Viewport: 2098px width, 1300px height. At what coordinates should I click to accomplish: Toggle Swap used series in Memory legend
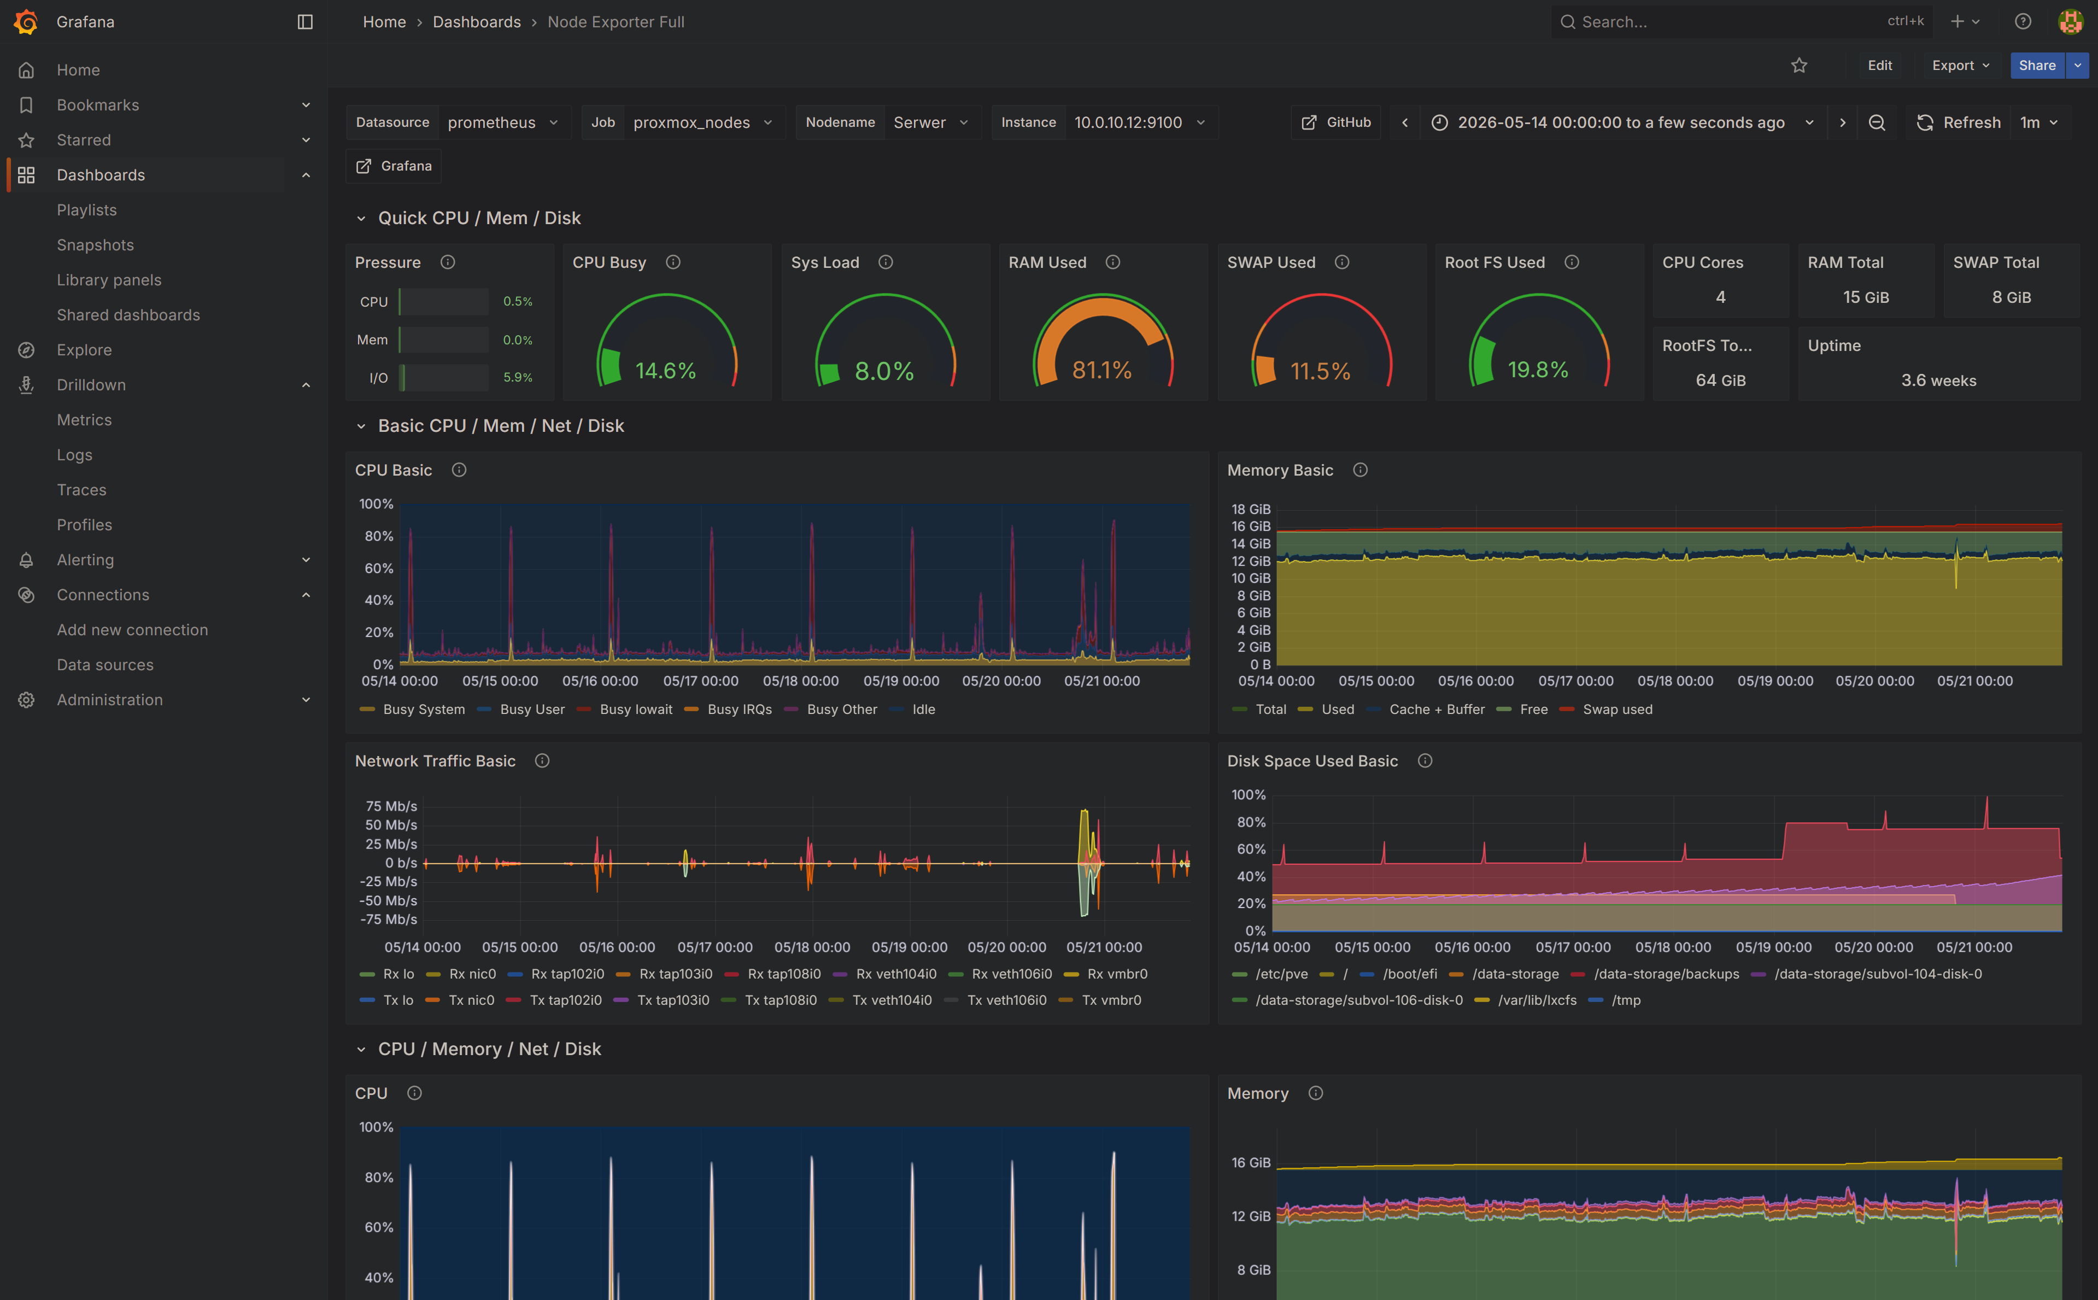(1618, 710)
